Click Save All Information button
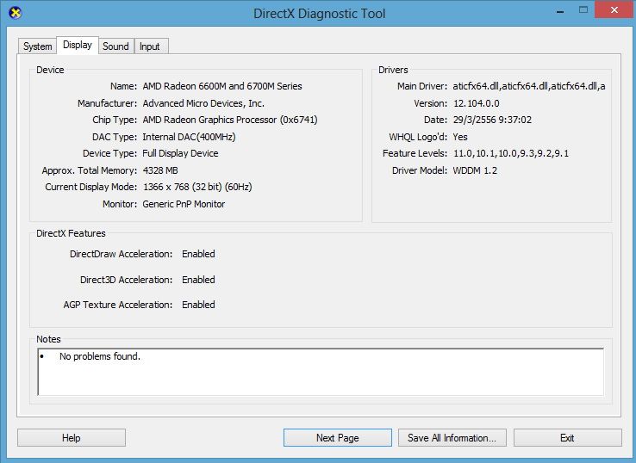 (x=452, y=437)
